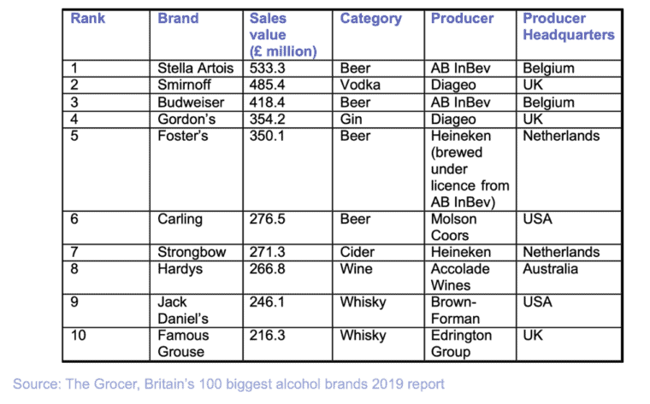The width and height of the screenshot is (650, 404).
Task: Select the Smirnoff brand cell
Action: click(195, 85)
